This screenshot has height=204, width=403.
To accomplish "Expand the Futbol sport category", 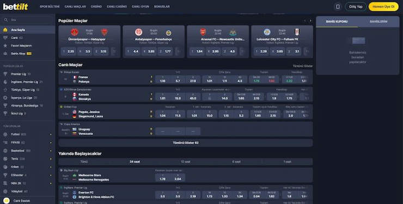I will pos(51,134).
